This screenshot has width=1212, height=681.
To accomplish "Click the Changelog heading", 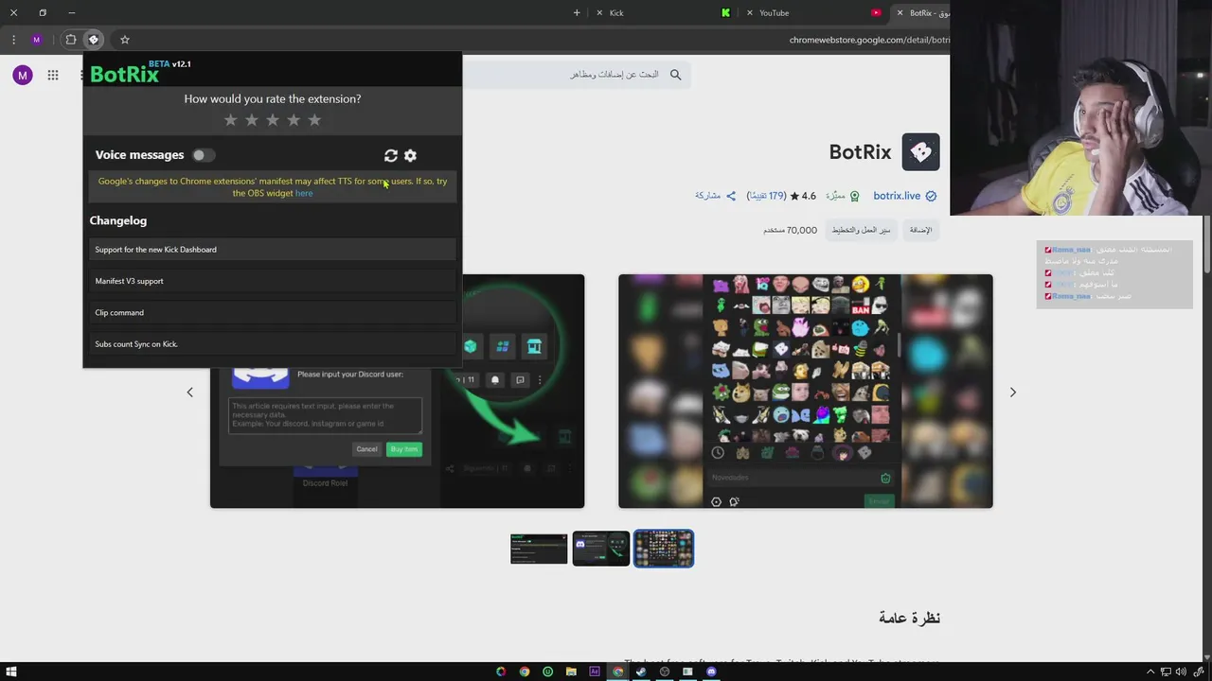I will point(118,220).
